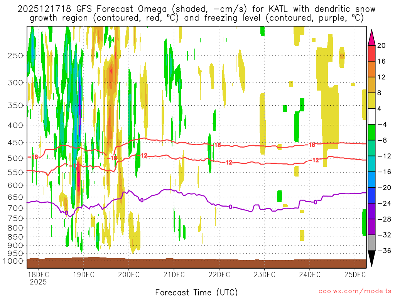395x296 pixels.
Task: Click the "1000" pressure level label
Action: (13, 261)
